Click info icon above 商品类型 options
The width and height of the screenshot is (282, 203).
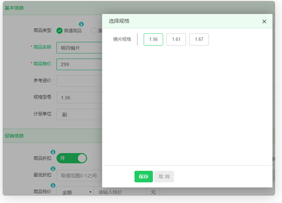click(x=81, y=24)
